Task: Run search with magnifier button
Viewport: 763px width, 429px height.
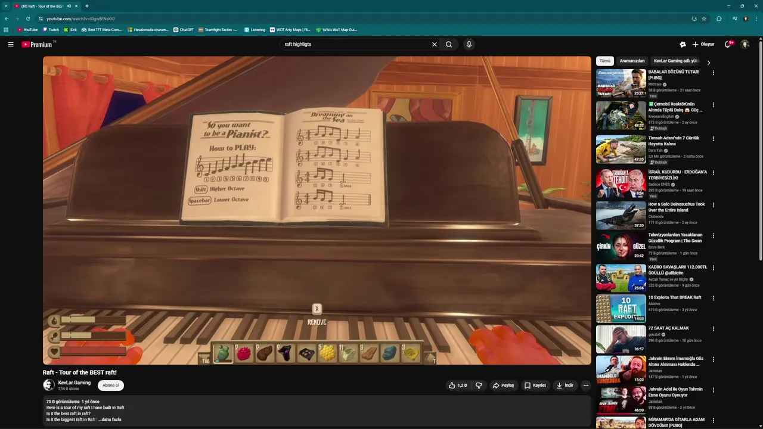Action: click(x=449, y=44)
